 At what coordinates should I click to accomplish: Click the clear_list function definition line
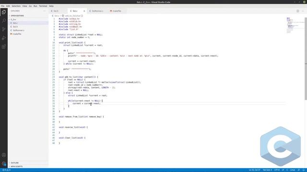point(72,138)
